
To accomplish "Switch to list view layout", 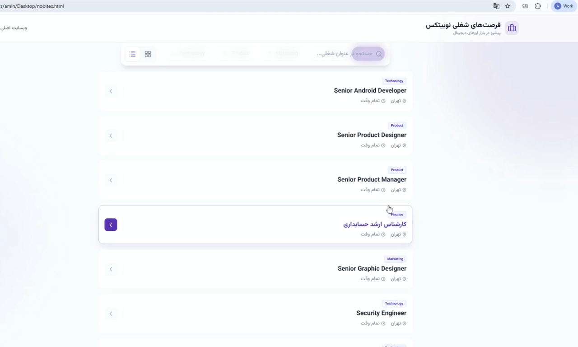I will (132, 54).
